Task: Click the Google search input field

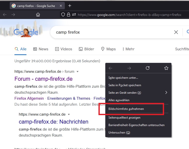Action: pos(112,32)
